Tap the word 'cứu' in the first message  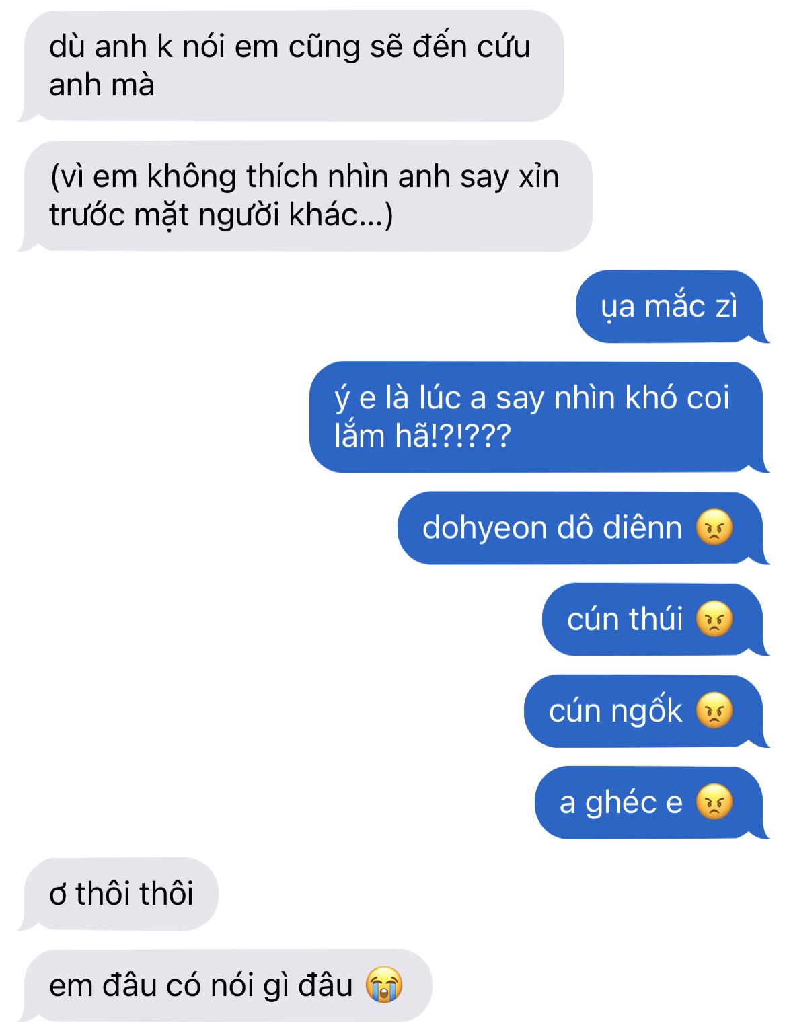[x=504, y=47]
